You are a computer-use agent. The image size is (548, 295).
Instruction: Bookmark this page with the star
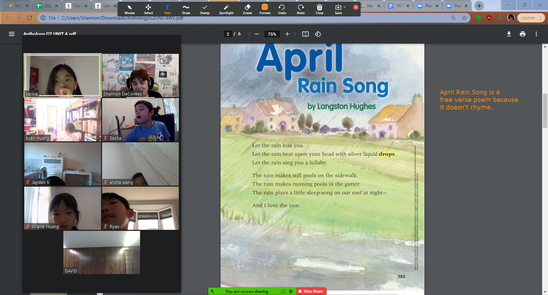tap(464, 18)
